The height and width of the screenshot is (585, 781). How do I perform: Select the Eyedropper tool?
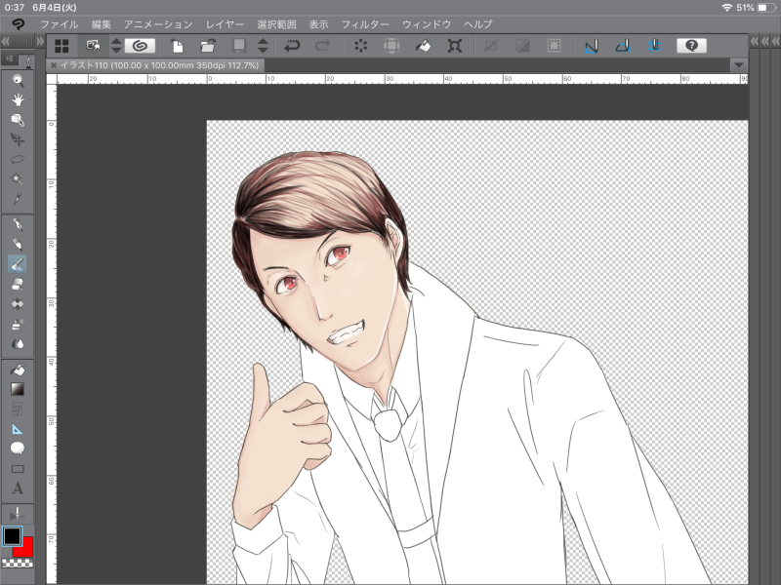pos(17,198)
